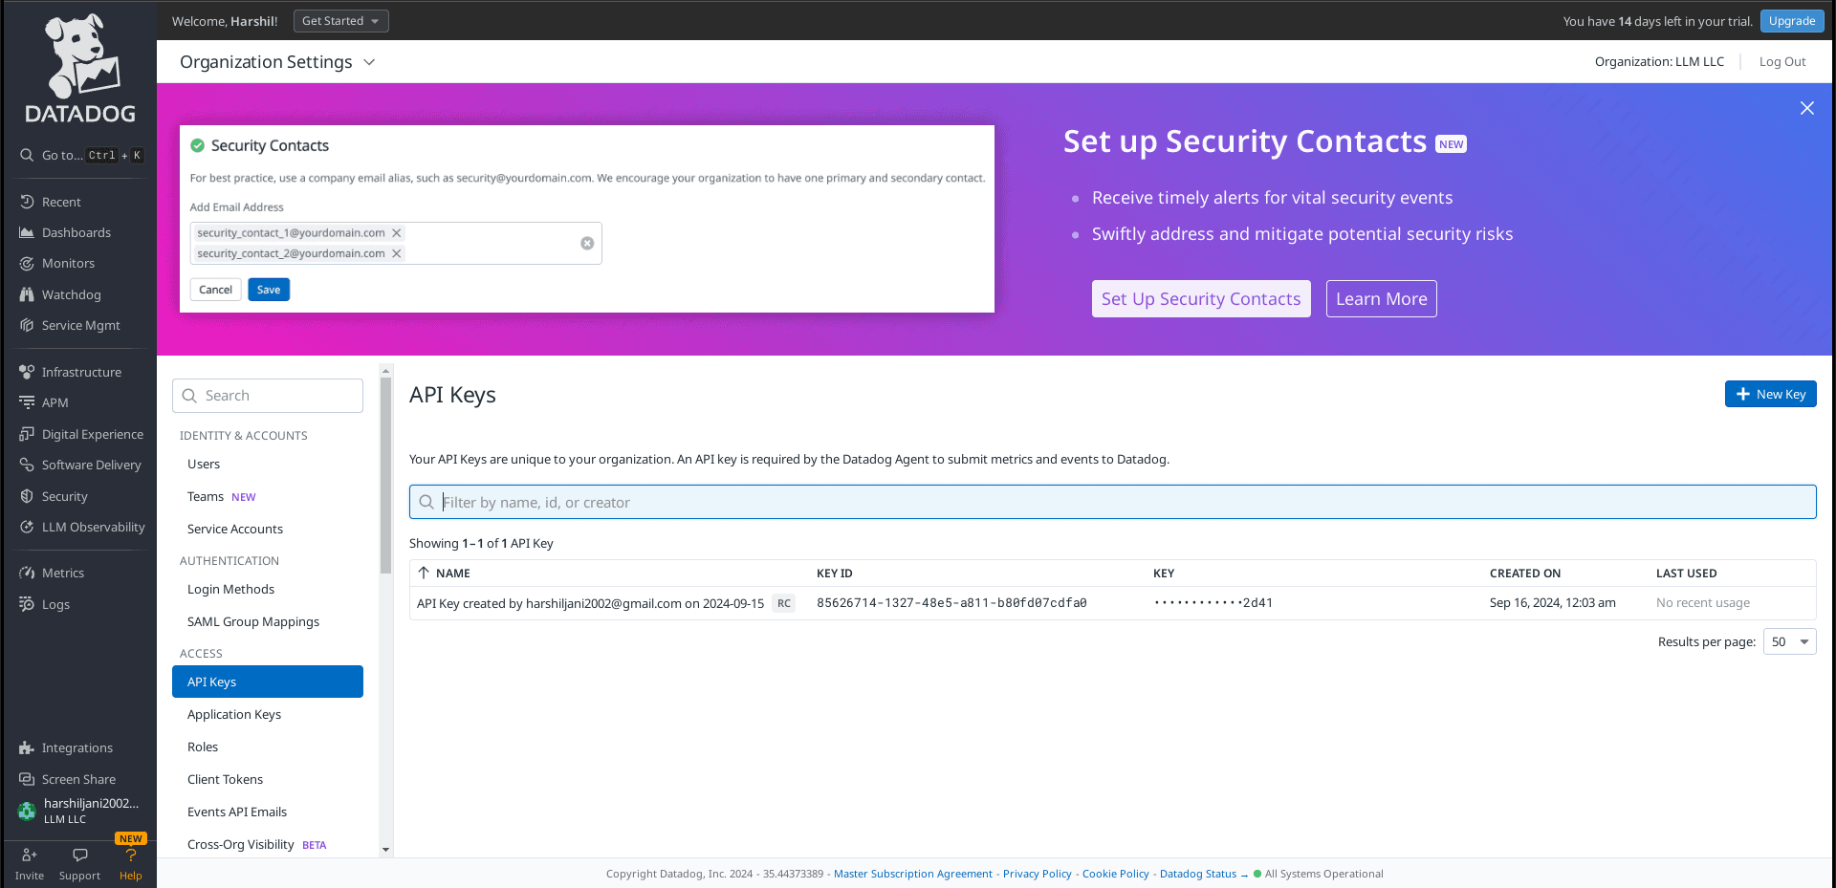
Task: Open Monitors in the sidebar
Action: tap(70, 263)
